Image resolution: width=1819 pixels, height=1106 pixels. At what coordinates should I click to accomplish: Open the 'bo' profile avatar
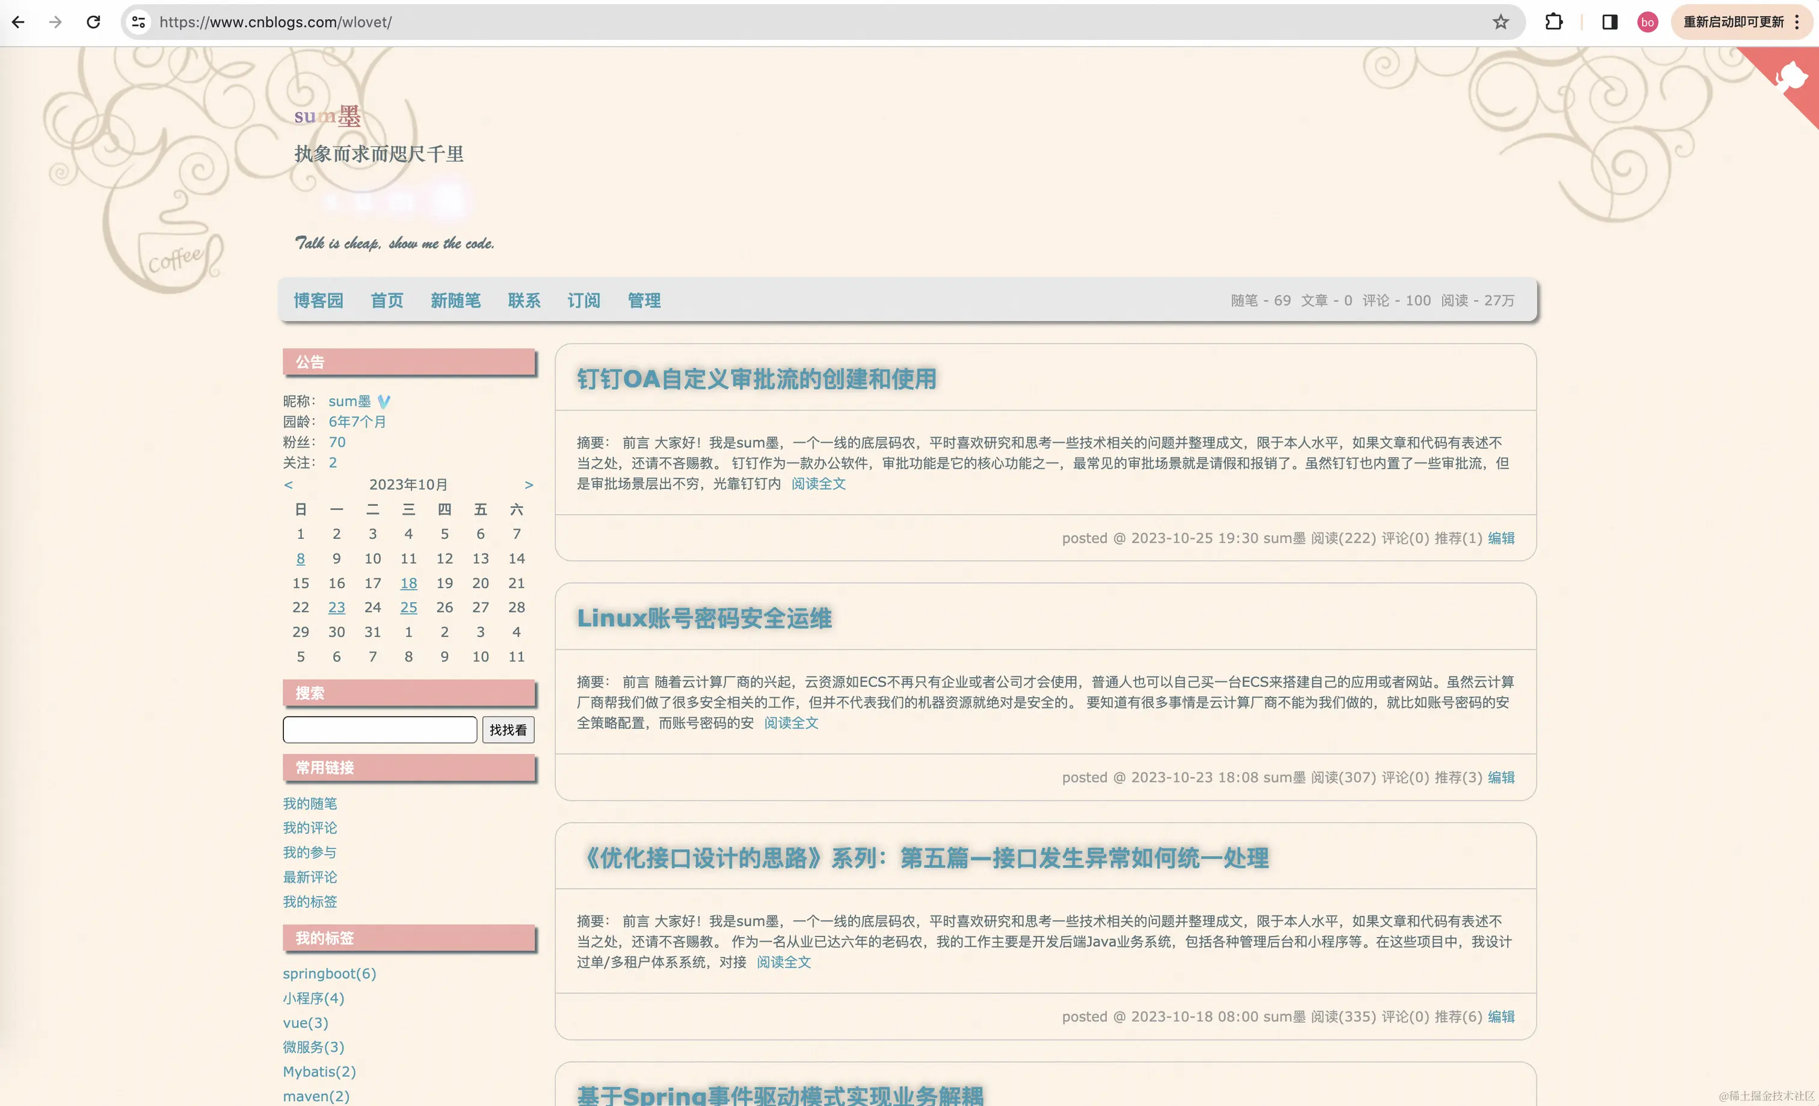1647,22
